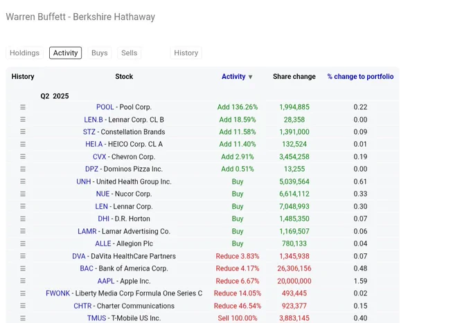Open the NUE ticker link

coord(103,194)
